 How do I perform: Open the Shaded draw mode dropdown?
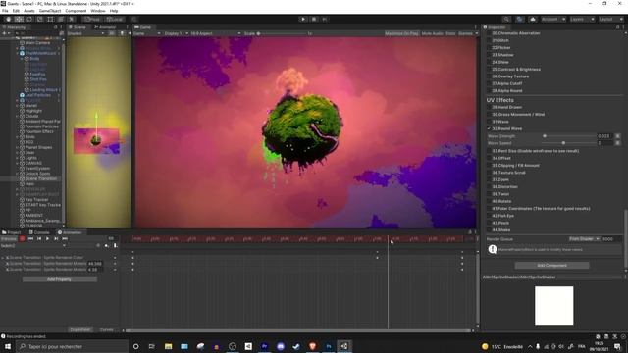(85, 33)
